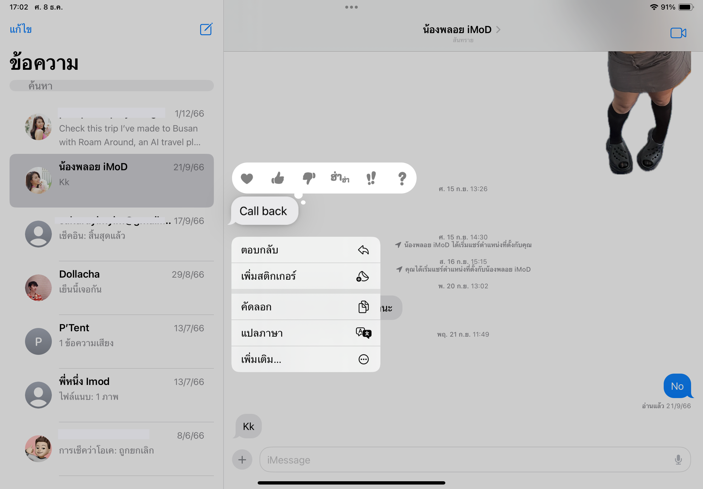703x489 pixels.
Task: Tap the double exclamation Tapback reaction
Action: pos(371,178)
